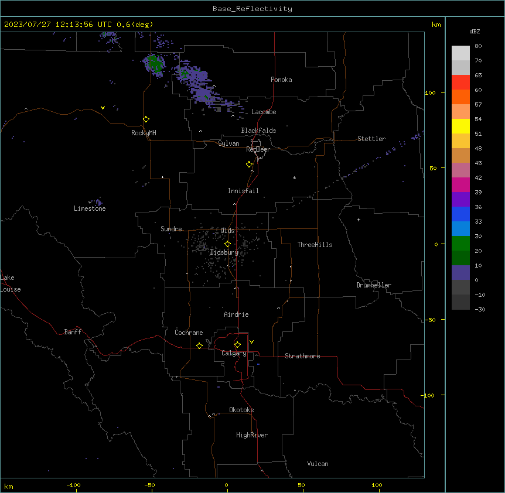
Task: Click the Vulcan label
Action: (318, 464)
